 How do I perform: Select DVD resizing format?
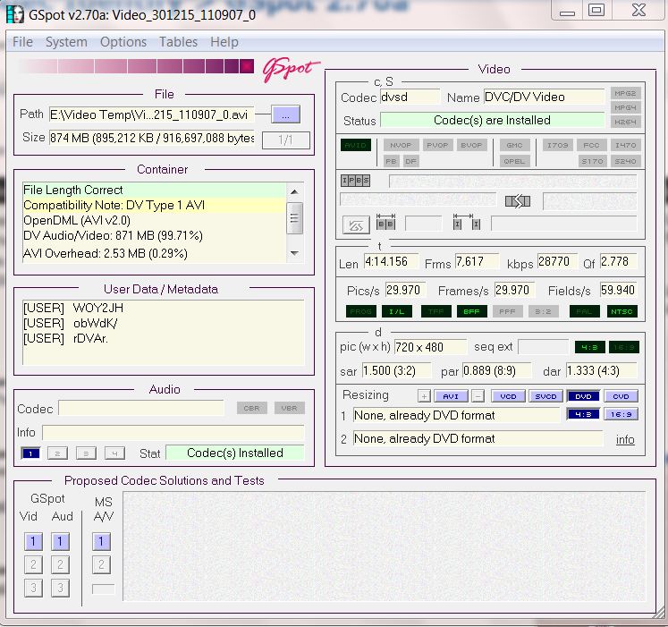[583, 396]
